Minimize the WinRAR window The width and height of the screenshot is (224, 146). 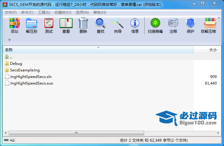pos(194,3)
